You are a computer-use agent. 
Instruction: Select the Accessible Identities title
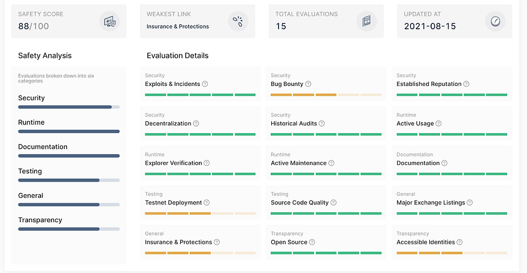tap(426, 242)
